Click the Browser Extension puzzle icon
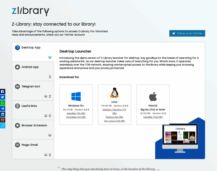Image resolution: width=217 pixels, height=171 pixels. point(17,125)
